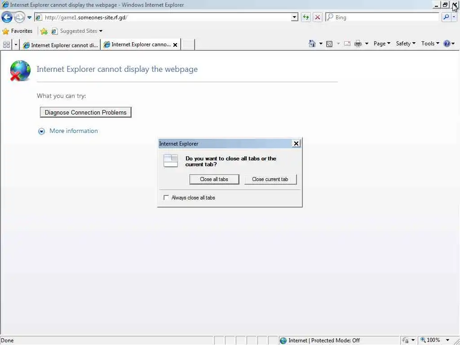Click the More information link text
Screen dimensions: 460x345
click(74, 131)
